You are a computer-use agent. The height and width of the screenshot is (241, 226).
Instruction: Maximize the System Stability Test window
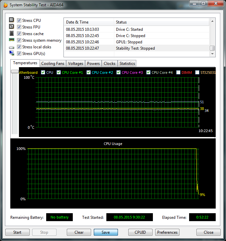click(203, 4)
